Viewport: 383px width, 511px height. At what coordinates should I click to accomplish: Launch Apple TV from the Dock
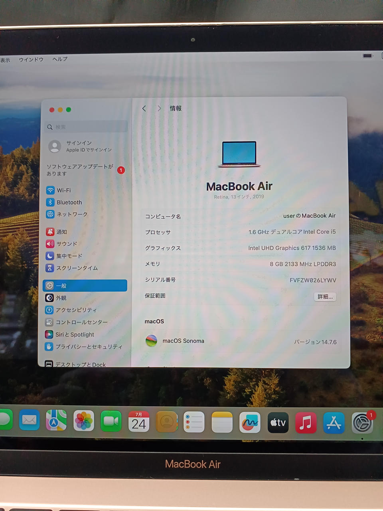pos(278,422)
